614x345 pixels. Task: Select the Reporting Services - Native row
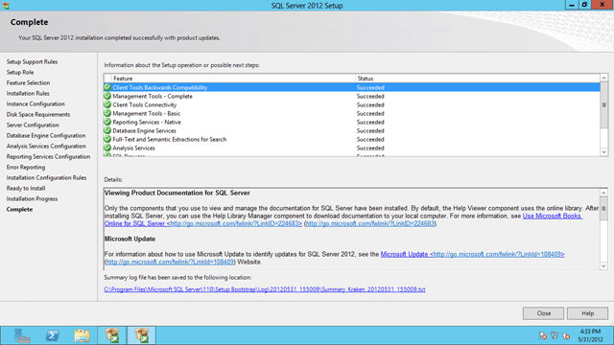(352, 122)
